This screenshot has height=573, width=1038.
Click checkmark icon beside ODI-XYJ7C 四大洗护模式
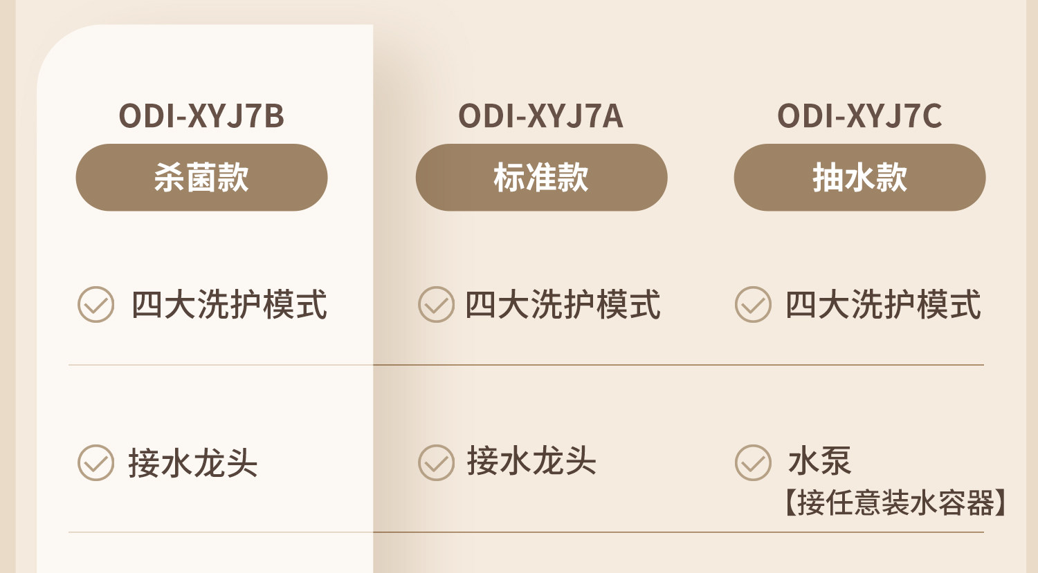(753, 305)
